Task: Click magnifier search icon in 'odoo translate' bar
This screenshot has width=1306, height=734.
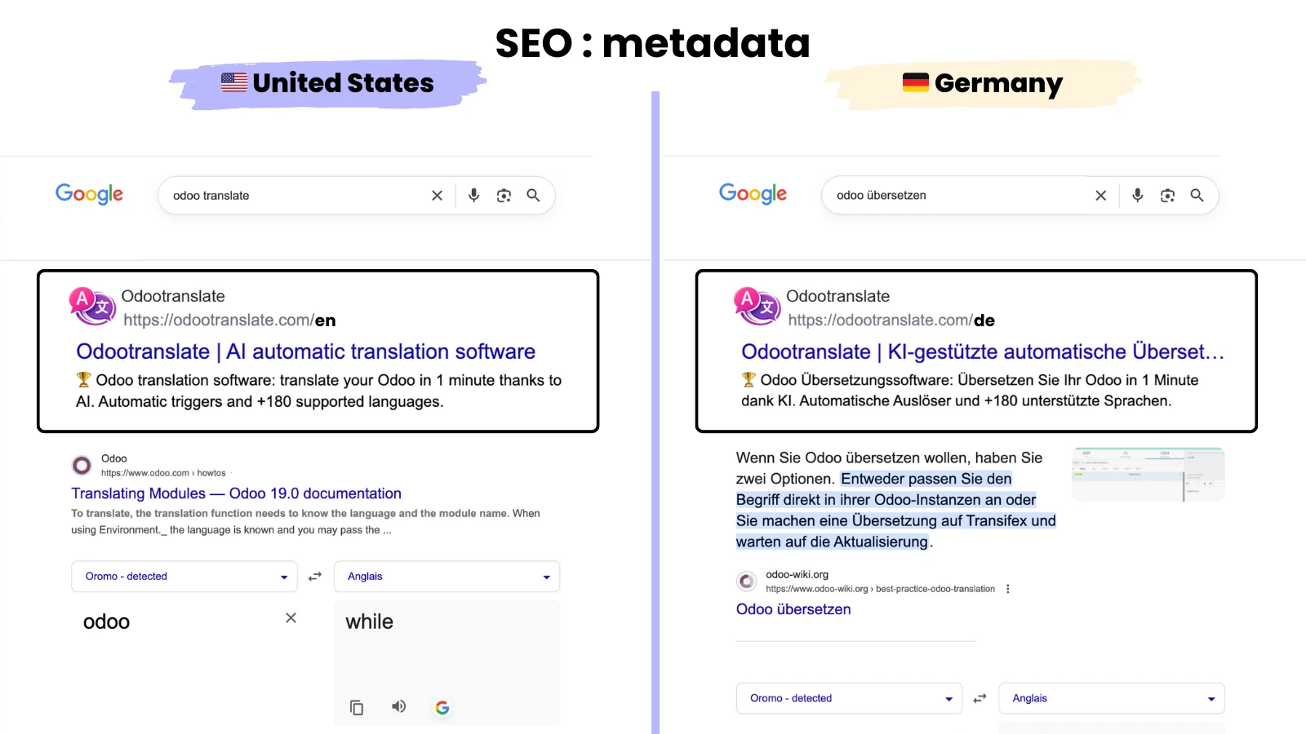Action: 533,196
